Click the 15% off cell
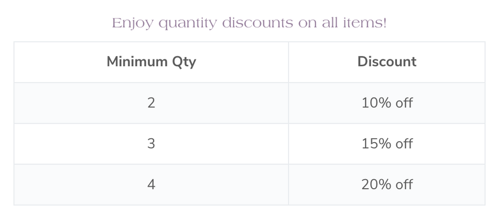The height and width of the screenshot is (218, 500). [x=387, y=144]
